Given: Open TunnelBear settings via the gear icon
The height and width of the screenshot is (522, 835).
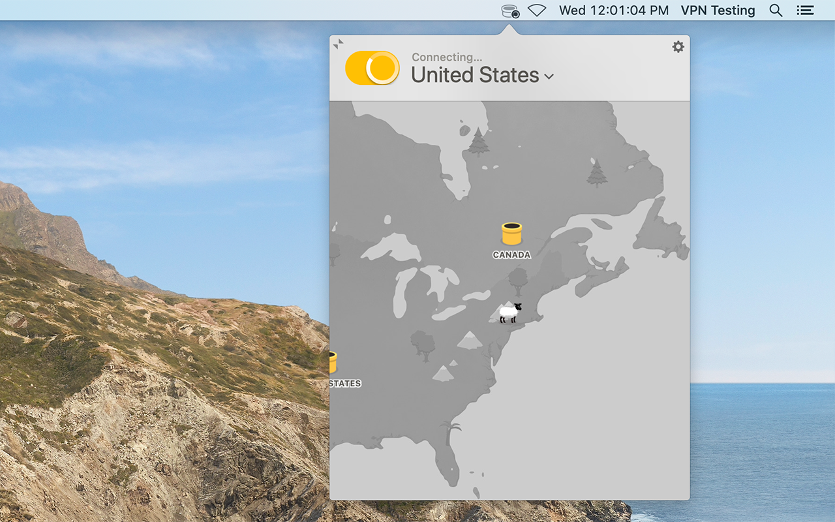Looking at the screenshot, I should (678, 46).
